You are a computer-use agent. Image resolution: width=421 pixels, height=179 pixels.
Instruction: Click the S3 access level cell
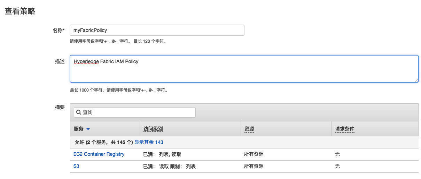(x=169, y=167)
